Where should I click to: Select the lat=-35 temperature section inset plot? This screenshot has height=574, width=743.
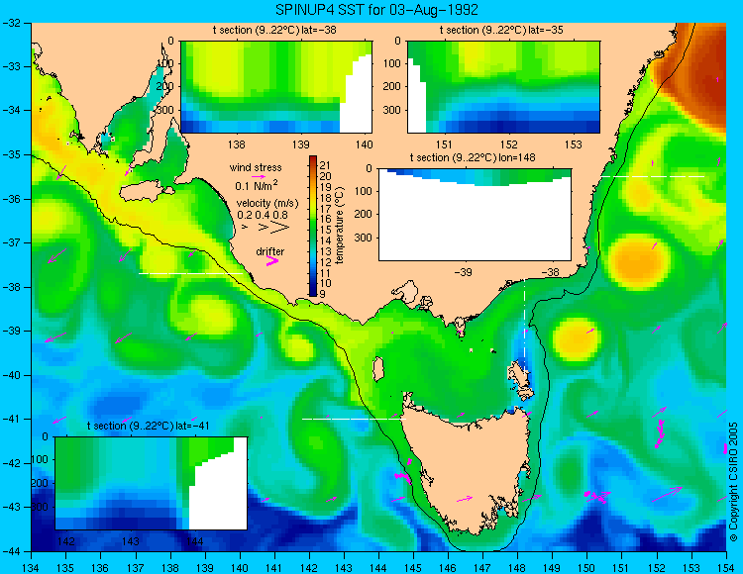pos(503,87)
